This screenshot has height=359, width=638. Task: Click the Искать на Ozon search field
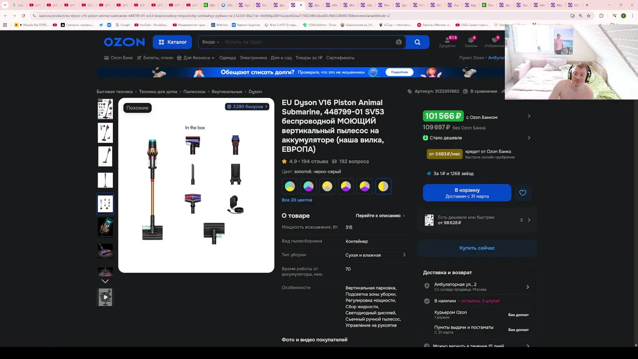click(308, 42)
